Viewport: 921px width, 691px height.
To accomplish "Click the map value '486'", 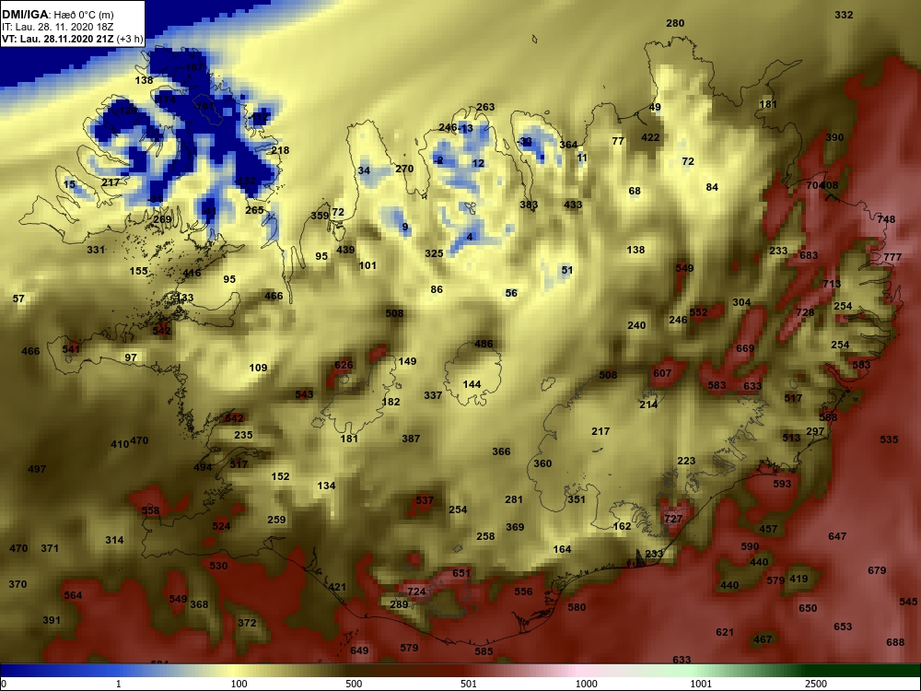I will click(x=484, y=345).
